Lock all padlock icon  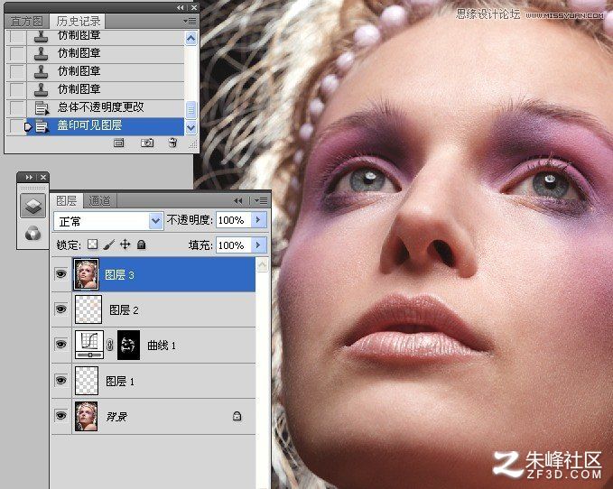[x=142, y=244]
